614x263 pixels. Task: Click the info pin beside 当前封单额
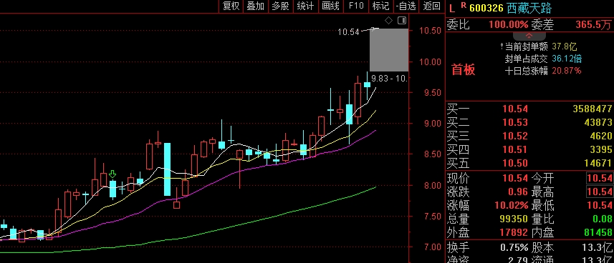pos(502,47)
